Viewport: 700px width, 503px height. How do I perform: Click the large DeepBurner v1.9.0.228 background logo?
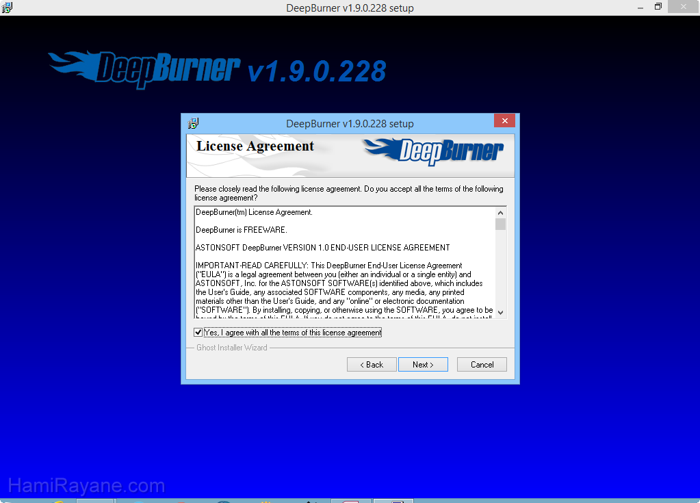pyautogui.click(x=217, y=70)
